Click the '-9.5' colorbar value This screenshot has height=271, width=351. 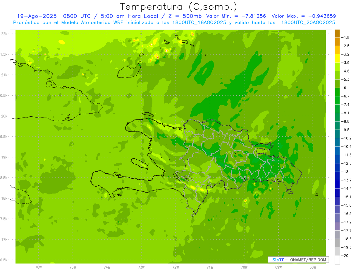pos(345,130)
